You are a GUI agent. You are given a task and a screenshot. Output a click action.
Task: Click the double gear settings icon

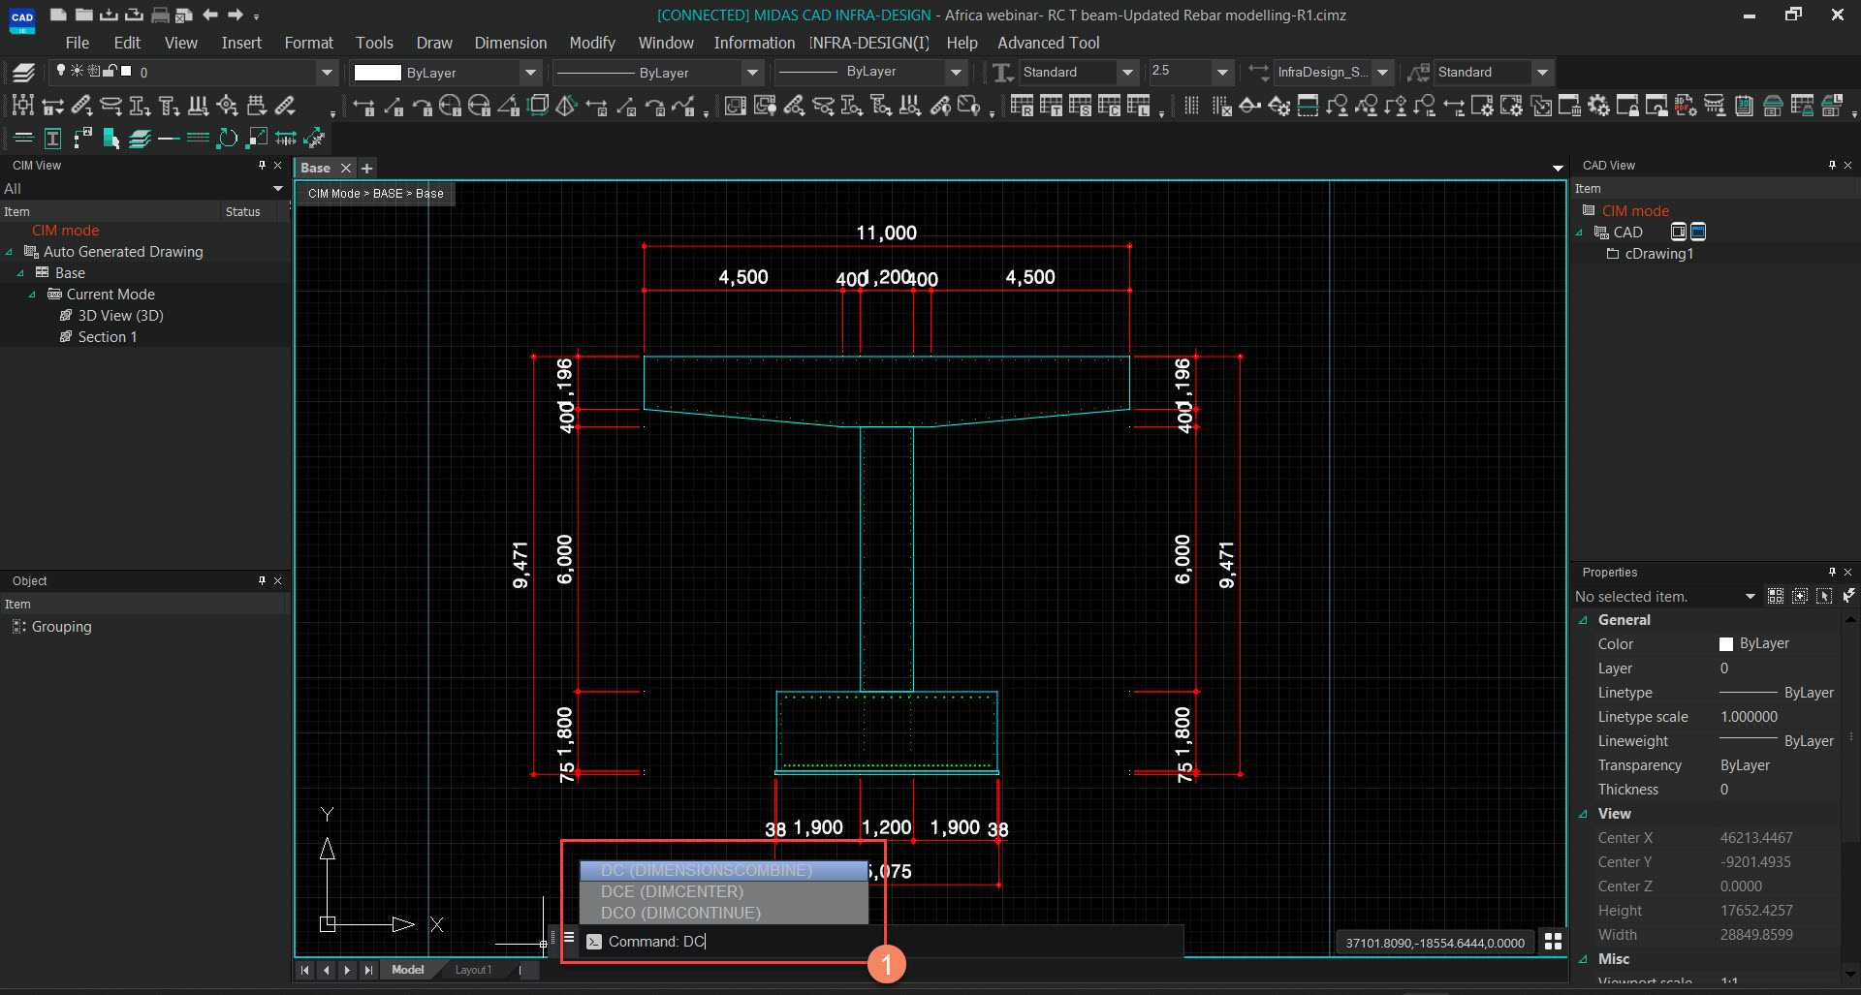click(1598, 106)
